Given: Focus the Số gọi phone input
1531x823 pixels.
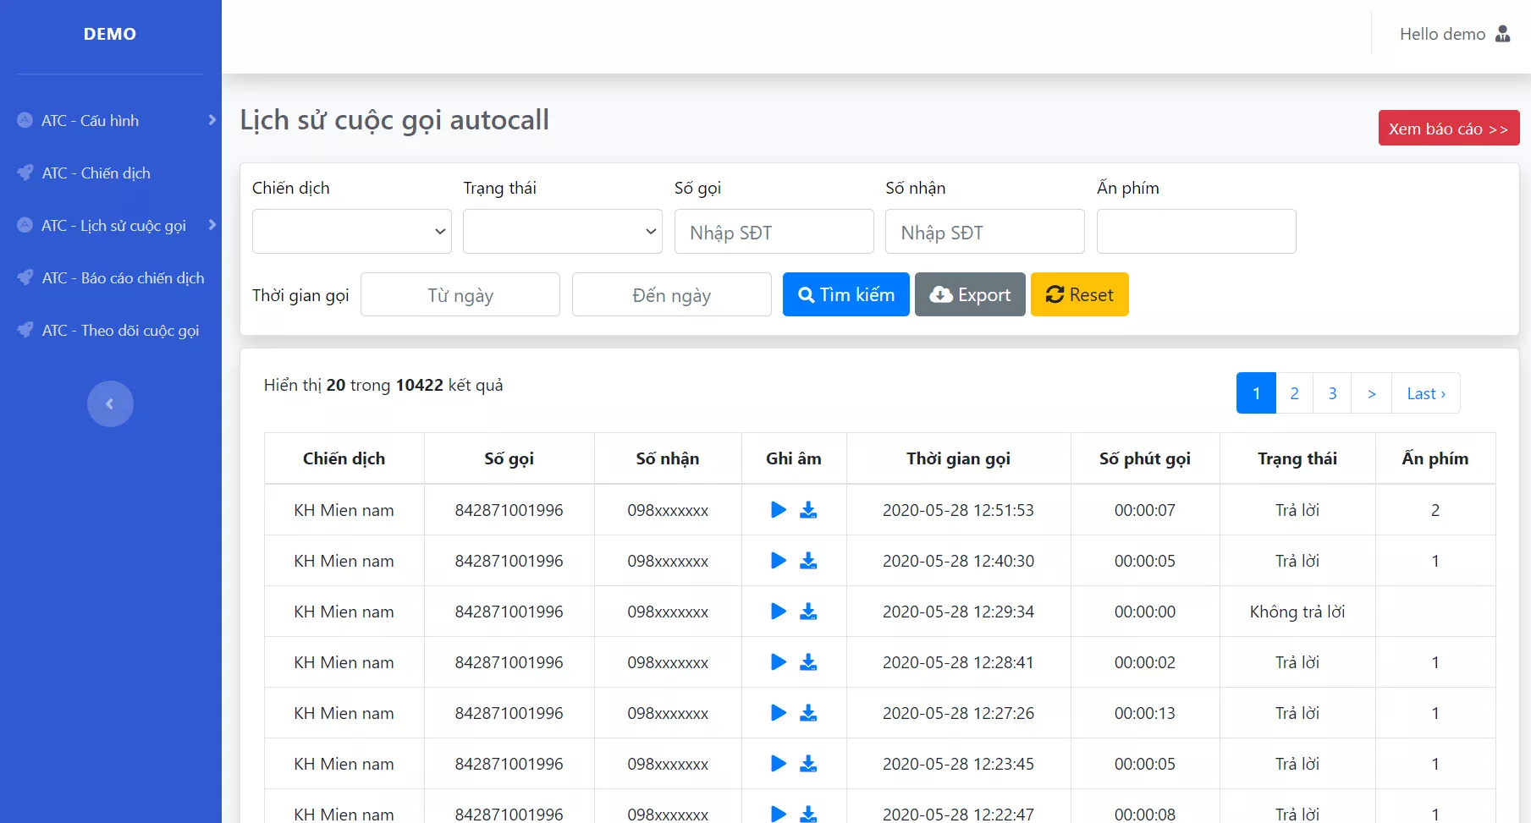Looking at the screenshot, I should tap(774, 231).
